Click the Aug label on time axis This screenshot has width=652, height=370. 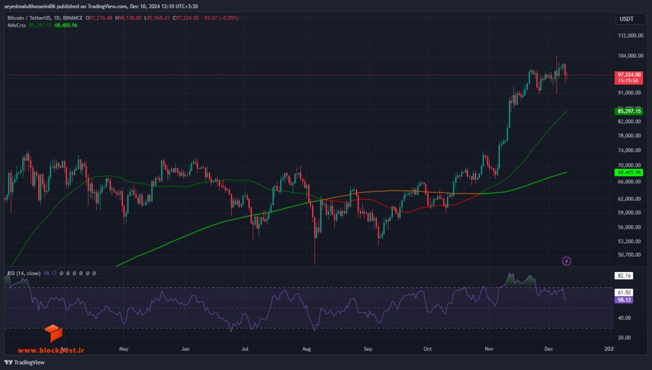[306, 349]
